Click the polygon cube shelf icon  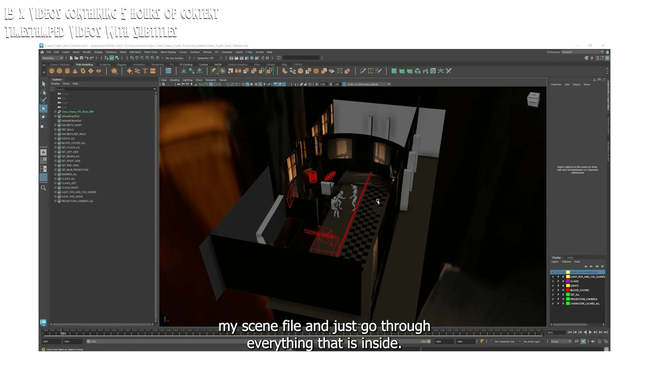click(x=59, y=71)
